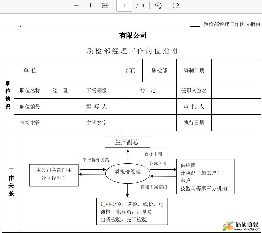Rotate the document with rotate icon

[x=158, y=5]
